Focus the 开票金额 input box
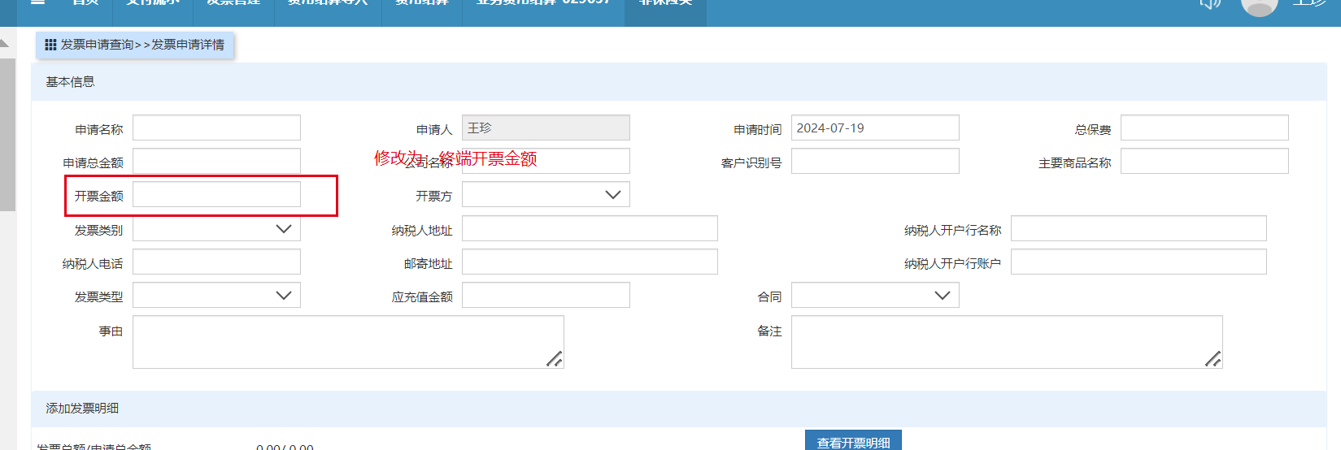This screenshot has width=1341, height=450. 216,195
